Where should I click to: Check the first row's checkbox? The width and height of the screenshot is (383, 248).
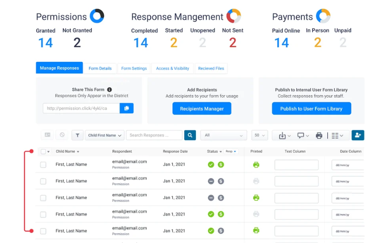tap(43, 165)
